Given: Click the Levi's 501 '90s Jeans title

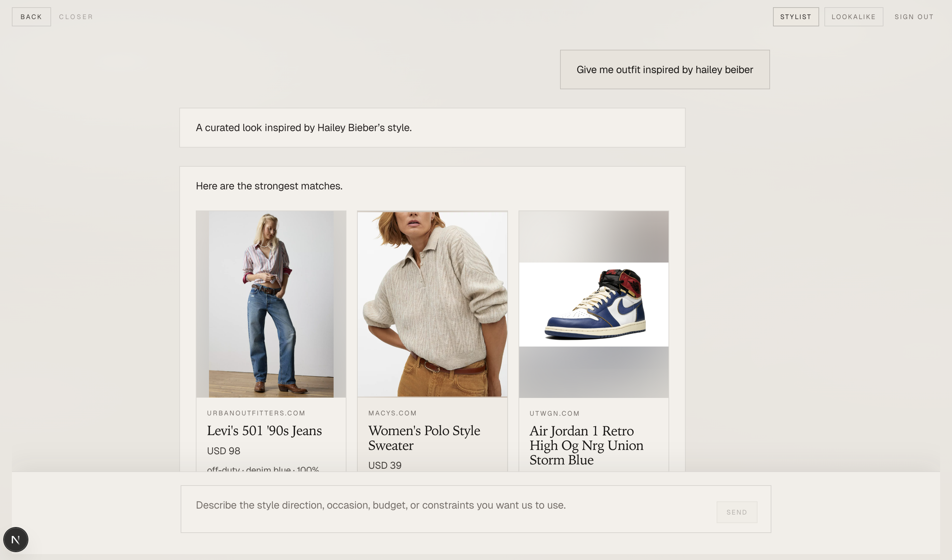Looking at the screenshot, I should 264,431.
